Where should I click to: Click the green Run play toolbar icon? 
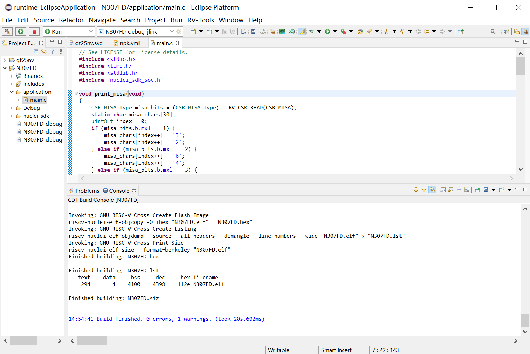point(327,31)
